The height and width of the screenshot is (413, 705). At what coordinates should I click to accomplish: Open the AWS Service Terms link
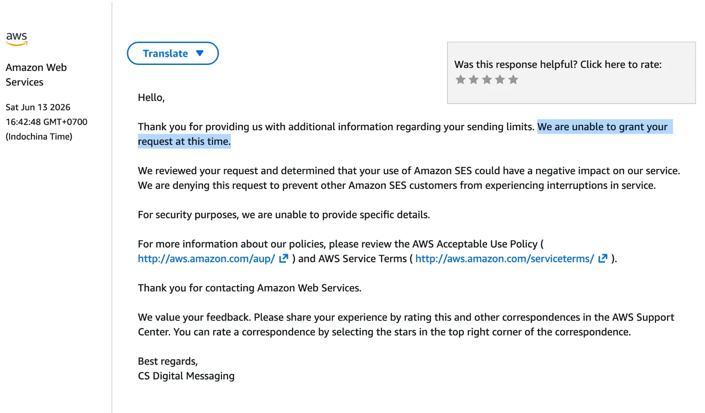point(505,259)
